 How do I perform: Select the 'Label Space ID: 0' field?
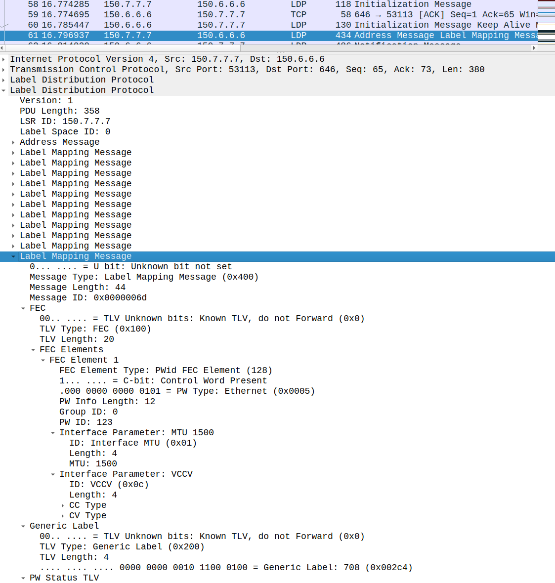tap(65, 132)
